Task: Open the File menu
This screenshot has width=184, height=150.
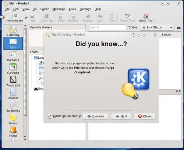Action: (x=7, y=9)
